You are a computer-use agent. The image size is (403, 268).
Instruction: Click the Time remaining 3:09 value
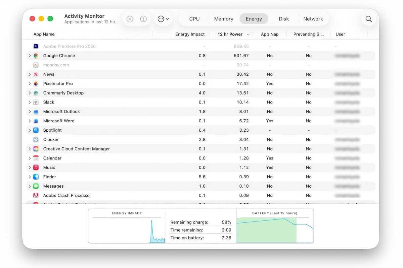point(226,230)
